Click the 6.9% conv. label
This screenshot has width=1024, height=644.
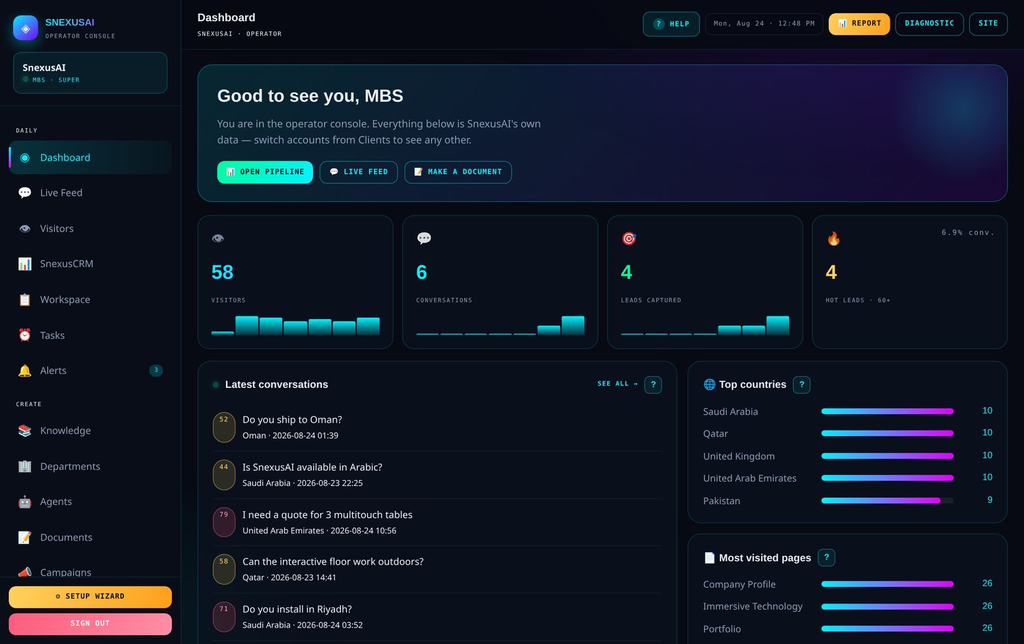click(x=967, y=233)
